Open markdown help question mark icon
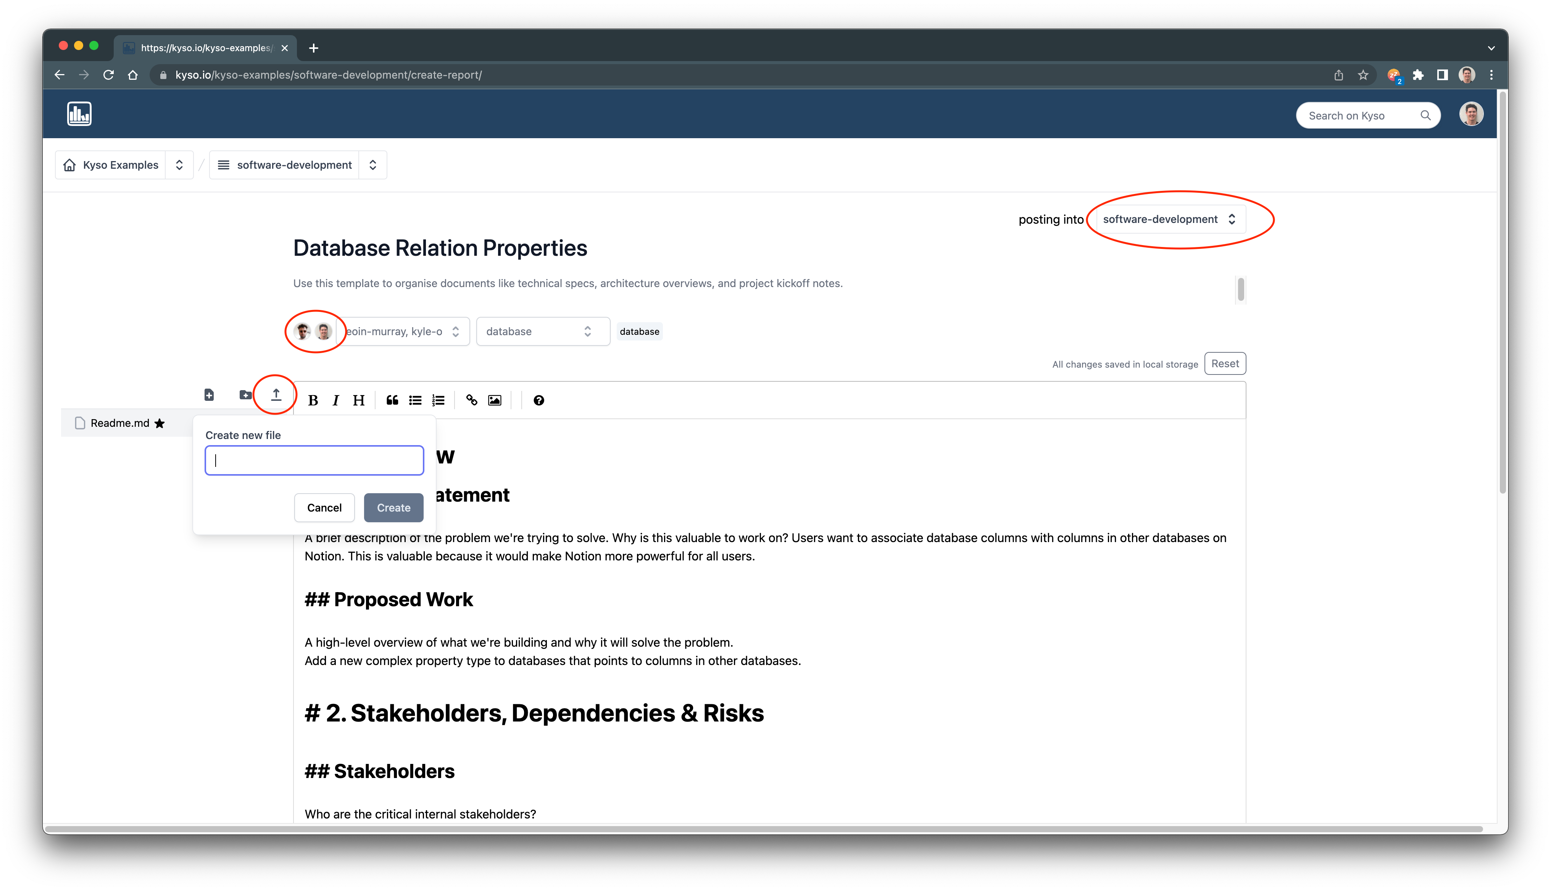The height and width of the screenshot is (891, 1551). pyautogui.click(x=539, y=400)
